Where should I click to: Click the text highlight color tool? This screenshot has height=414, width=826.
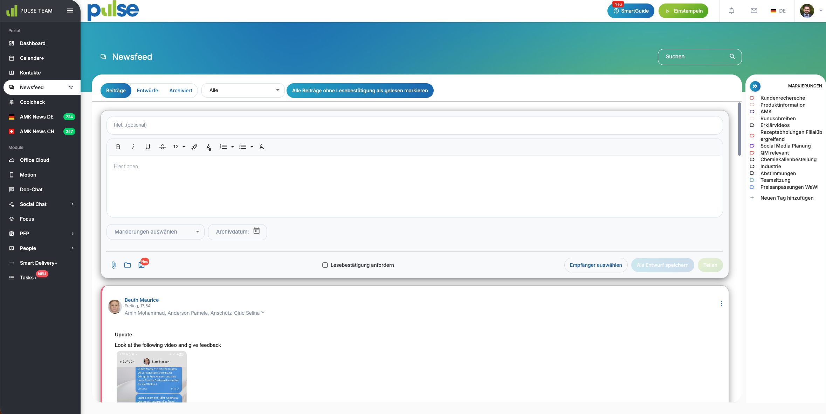(x=194, y=147)
